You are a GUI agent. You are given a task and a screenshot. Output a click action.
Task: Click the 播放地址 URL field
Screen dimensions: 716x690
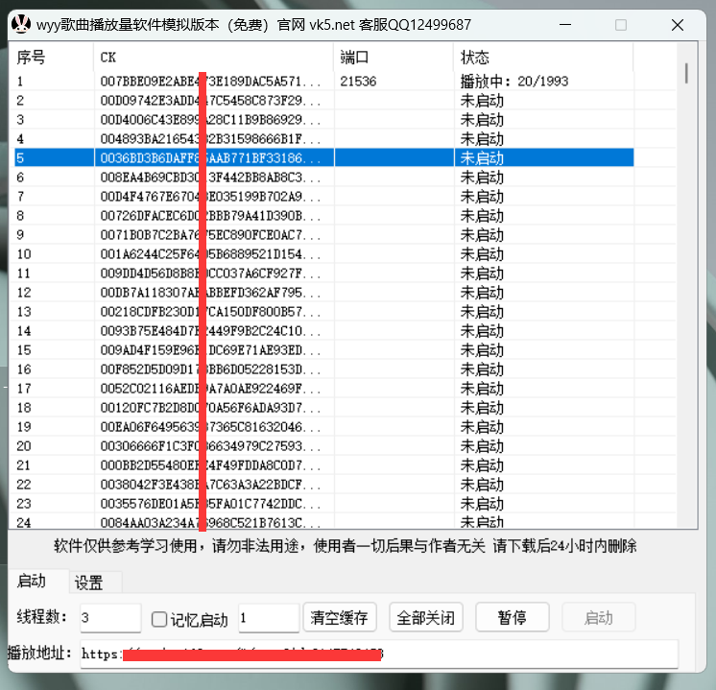click(379, 654)
